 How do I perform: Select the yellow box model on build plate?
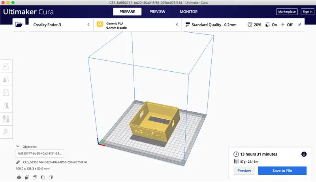coord(154,123)
